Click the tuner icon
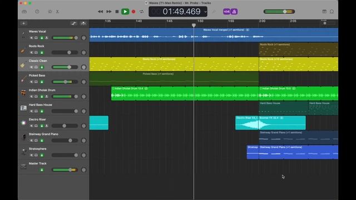The height and width of the screenshot is (200, 356). tap(214, 12)
